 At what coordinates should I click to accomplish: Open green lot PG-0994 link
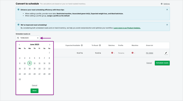click(x=149, y=53)
